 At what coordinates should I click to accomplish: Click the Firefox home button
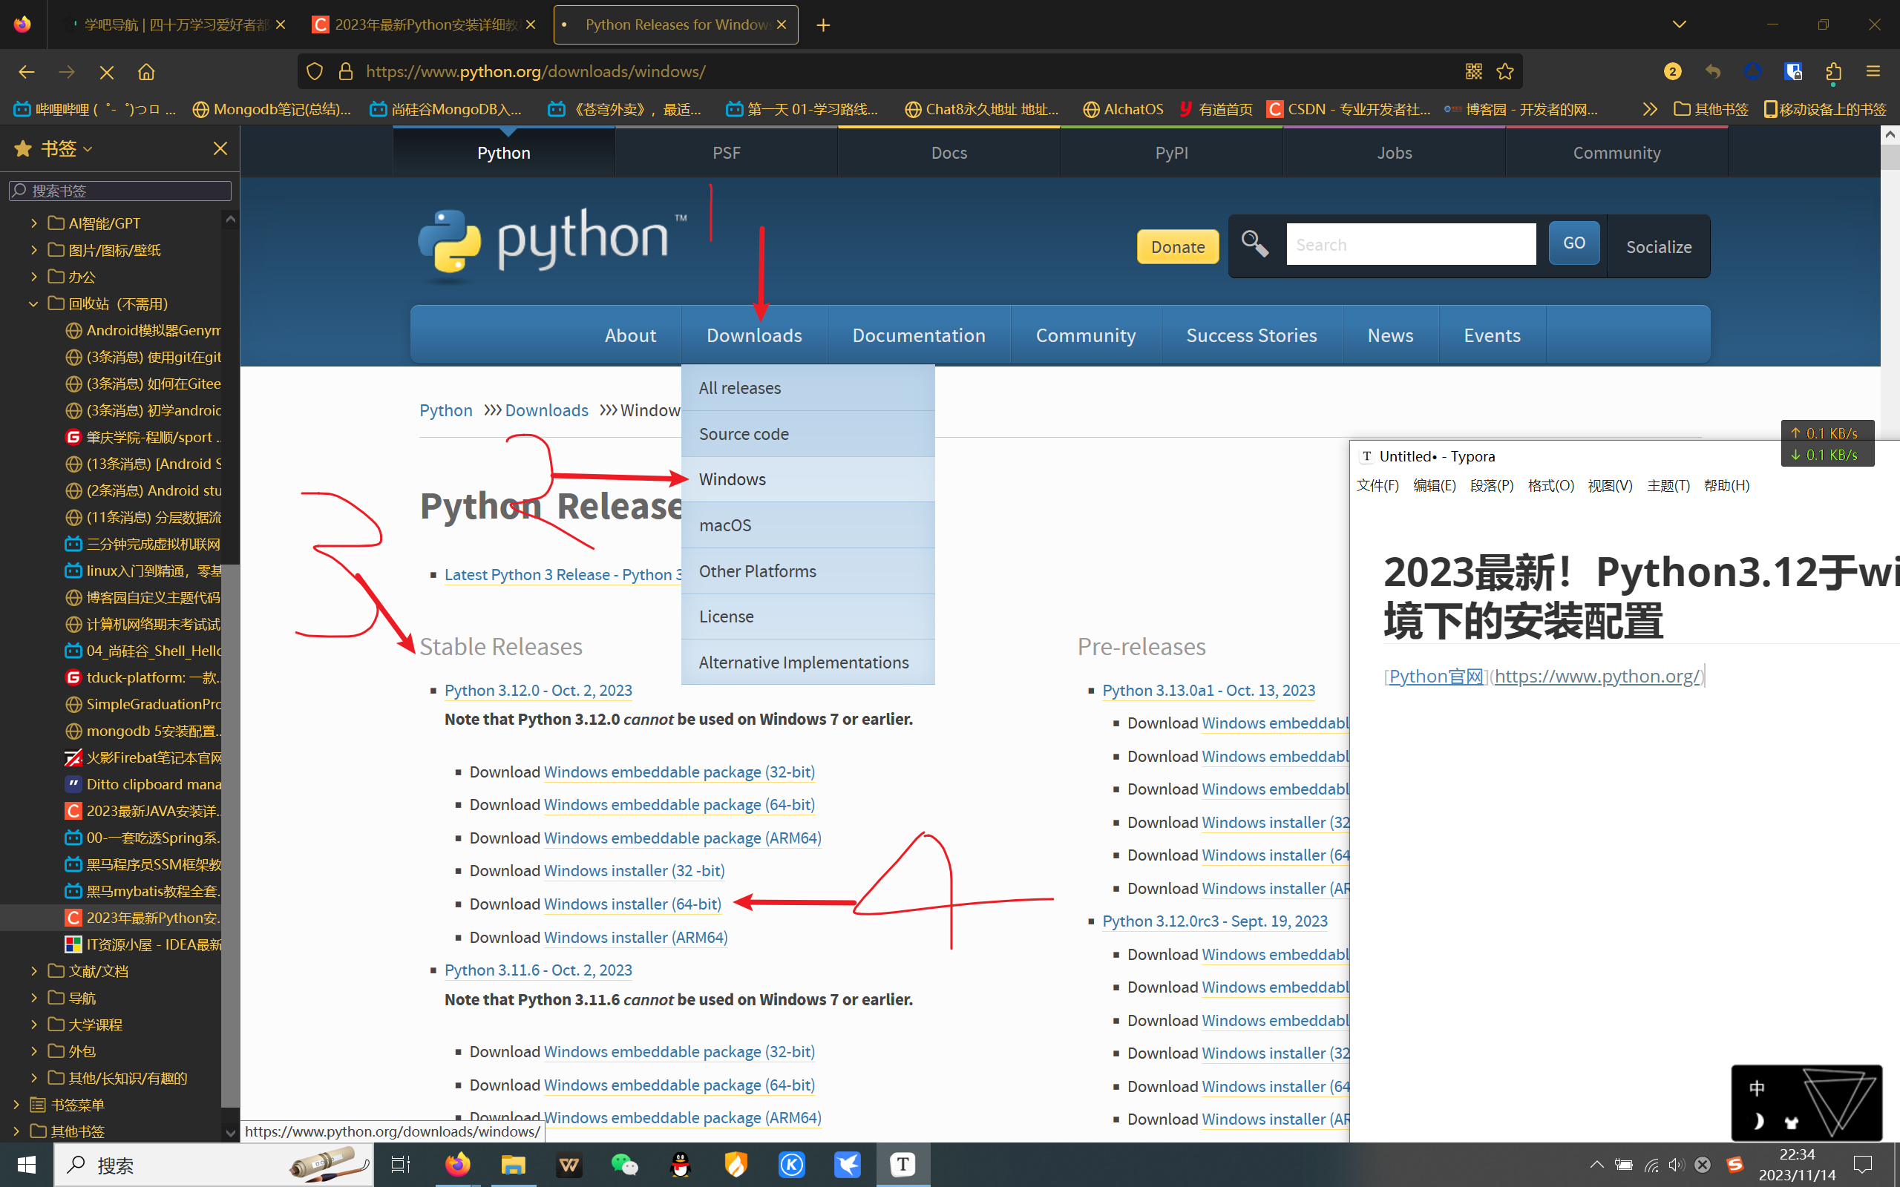pos(146,72)
